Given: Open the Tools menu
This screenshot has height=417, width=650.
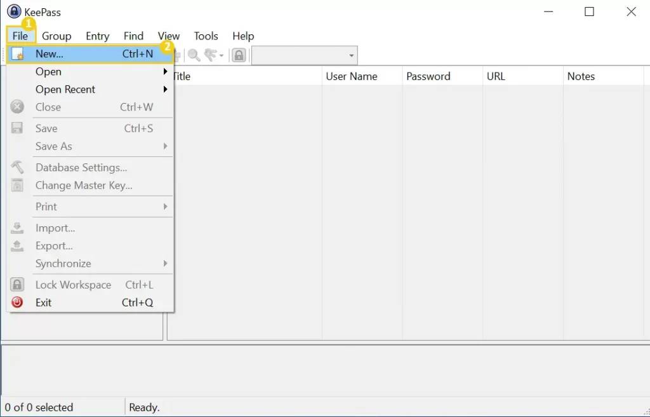Looking at the screenshot, I should pyautogui.click(x=206, y=36).
